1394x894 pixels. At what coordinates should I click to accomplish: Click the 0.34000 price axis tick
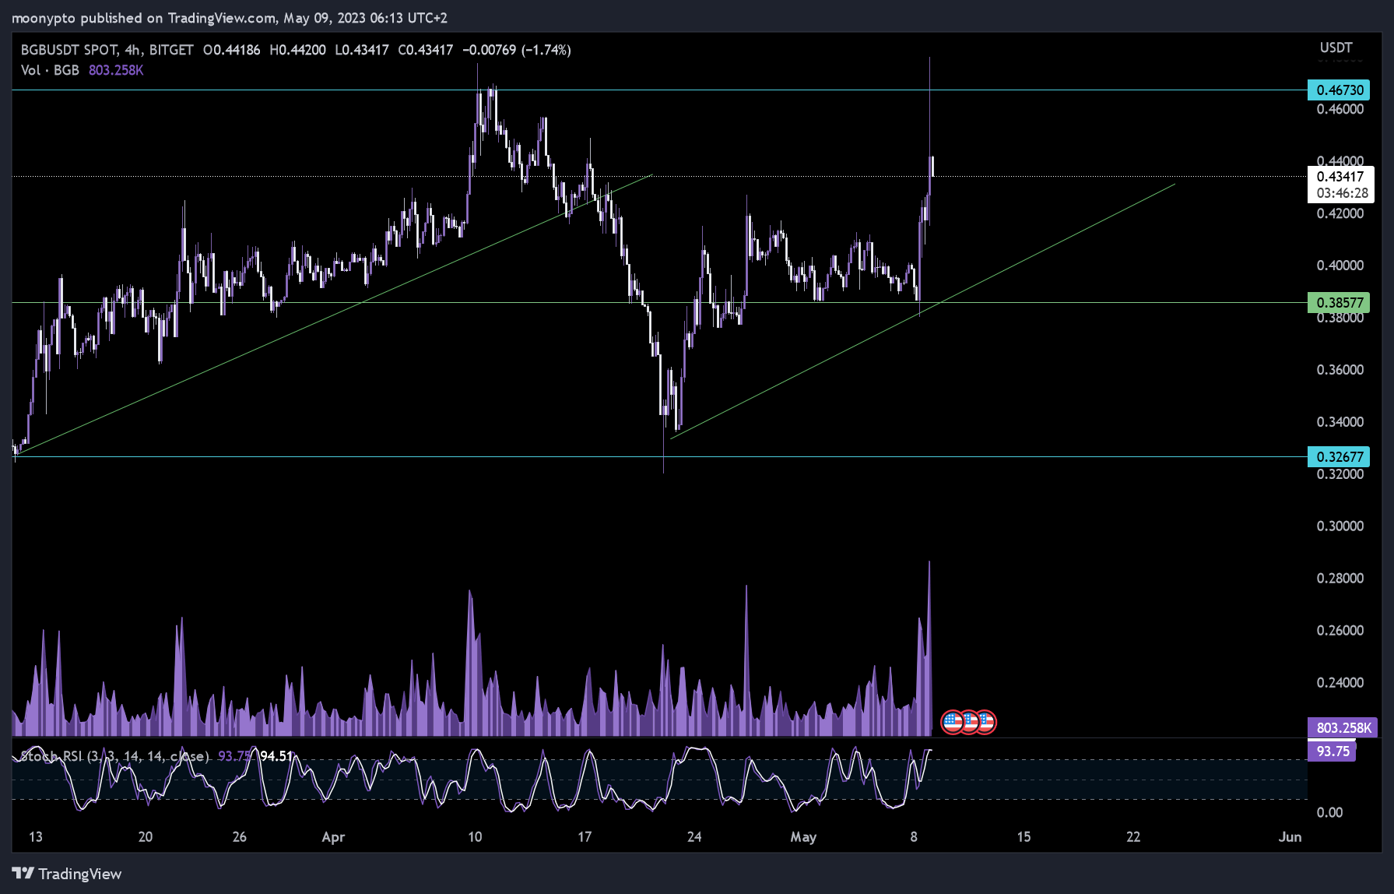1340,422
